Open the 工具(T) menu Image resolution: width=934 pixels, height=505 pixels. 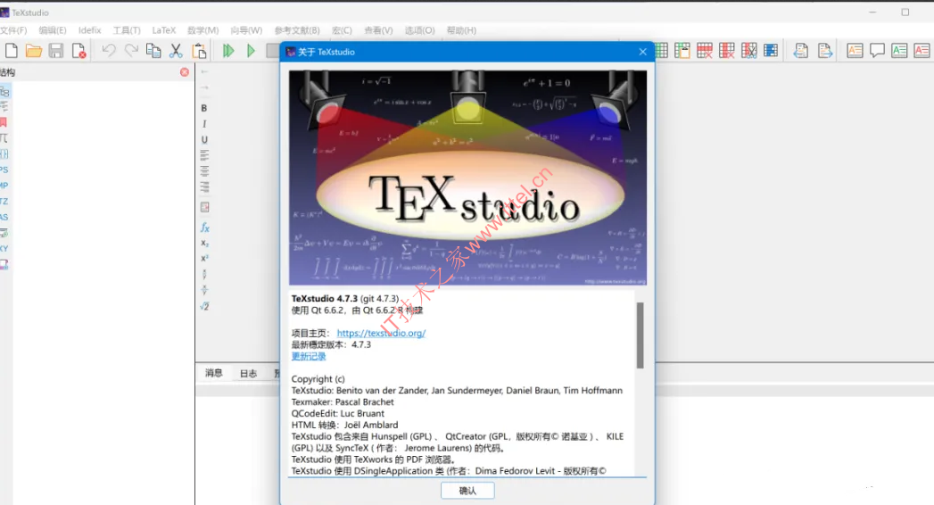(x=127, y=30)
